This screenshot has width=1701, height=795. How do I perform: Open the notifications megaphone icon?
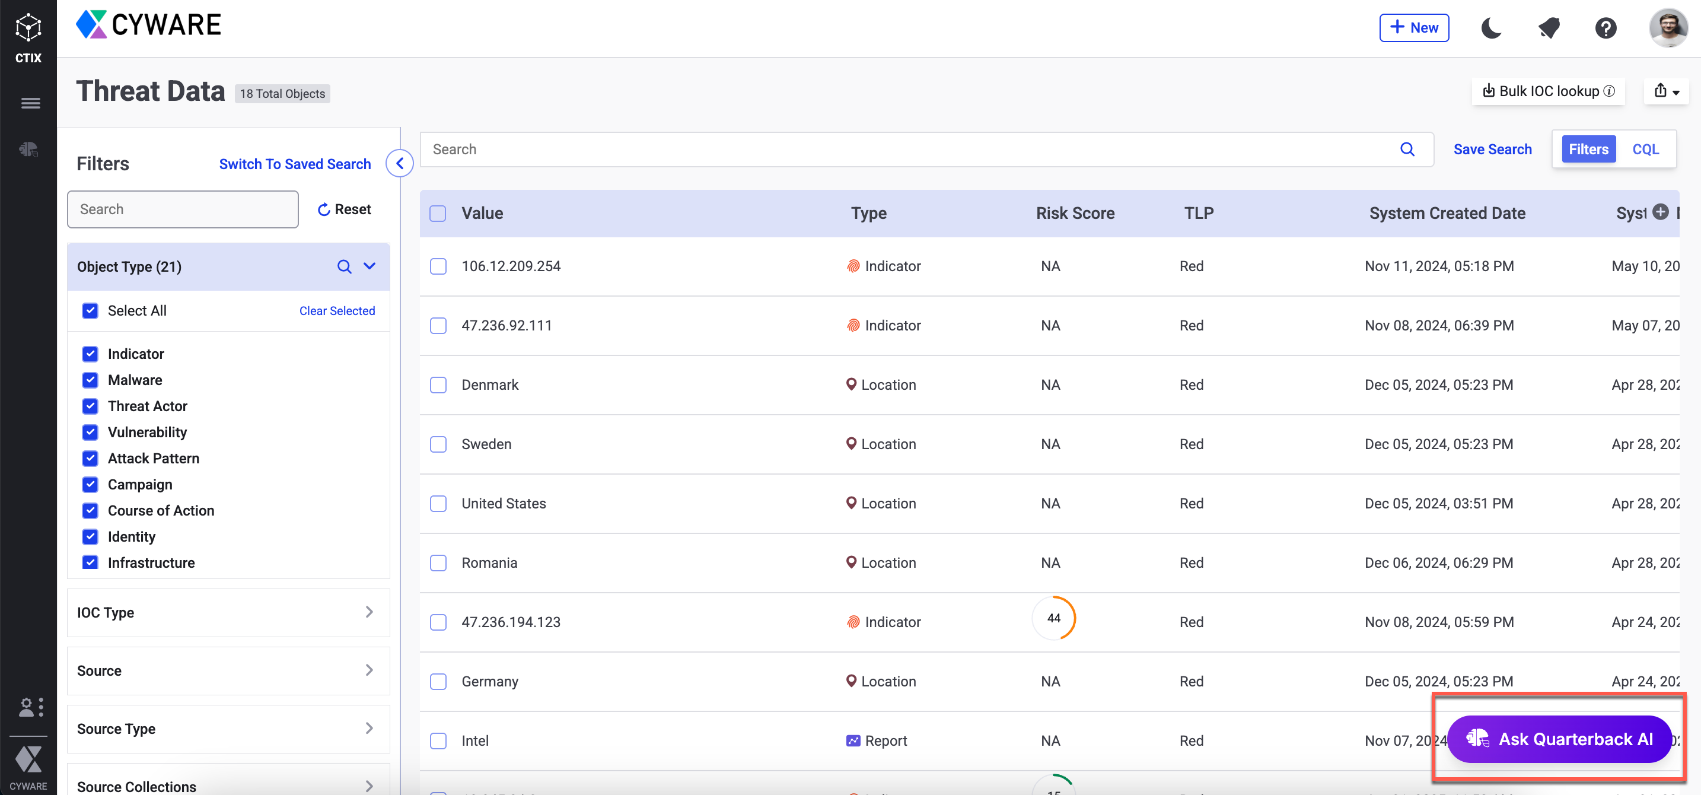click(1549, 28)
